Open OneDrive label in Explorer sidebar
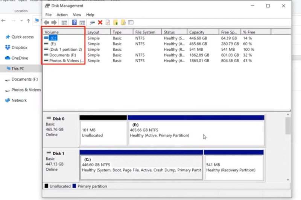Image resolution: width=301 pixels, height=200 pixels. coord(20,58)
